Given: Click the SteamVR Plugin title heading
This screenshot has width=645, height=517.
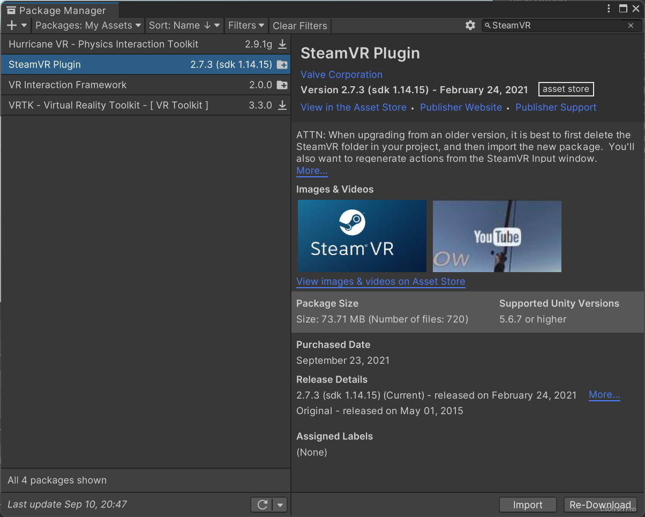Looking at the screenshot, I should point(360,53).
